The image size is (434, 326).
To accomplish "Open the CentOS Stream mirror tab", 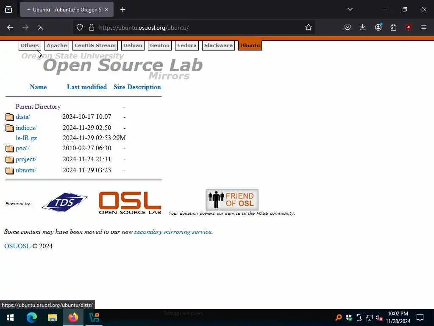I will click(x=95, y=45).
